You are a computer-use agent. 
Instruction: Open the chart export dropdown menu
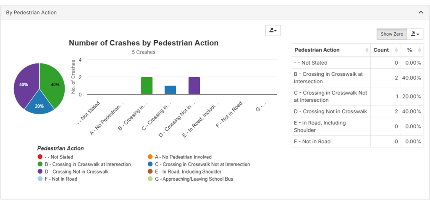(x=273, y=30)
